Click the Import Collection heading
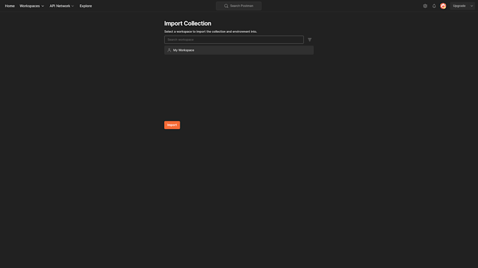Viewport: 478px width, 268px height. click(x=187, y=23)
